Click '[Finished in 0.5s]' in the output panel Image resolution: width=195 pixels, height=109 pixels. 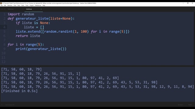pyautogui.click(x=19, y=91)
